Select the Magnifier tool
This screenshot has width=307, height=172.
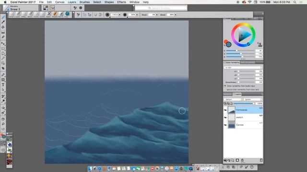pos(3,124)
